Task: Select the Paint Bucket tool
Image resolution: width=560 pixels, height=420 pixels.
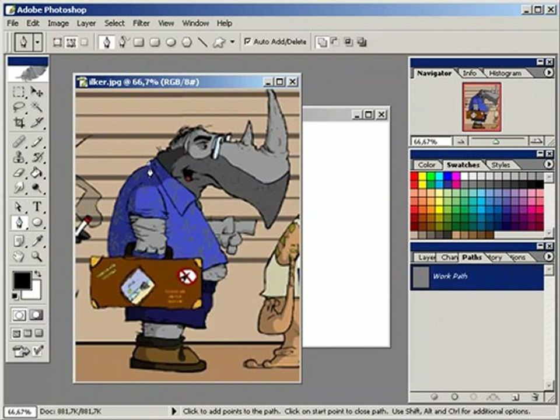Action: tap(36, 173)
